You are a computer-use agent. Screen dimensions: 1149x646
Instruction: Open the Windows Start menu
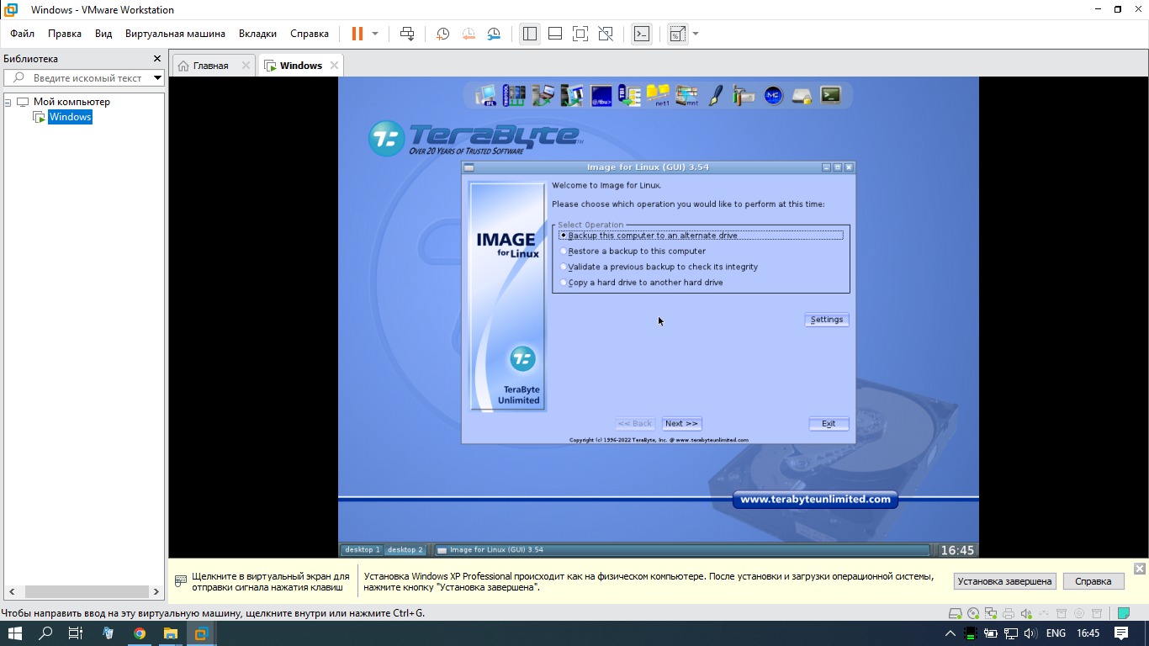coord(14,633)
